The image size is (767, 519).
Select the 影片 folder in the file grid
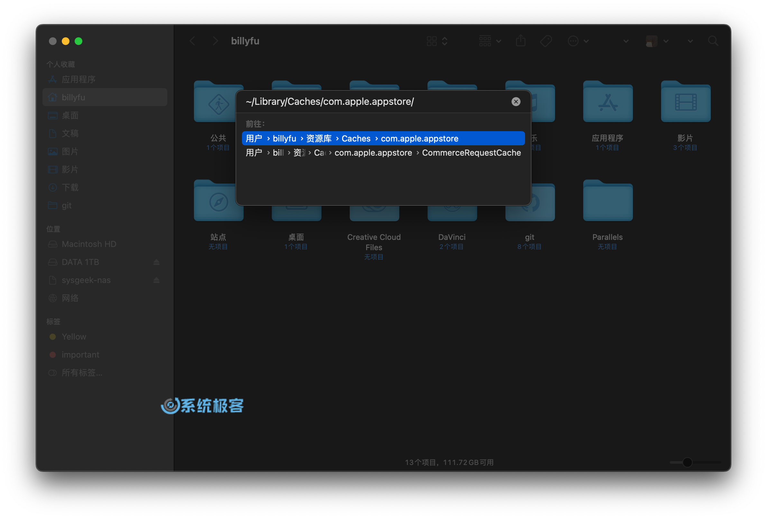tap(686, 102)
